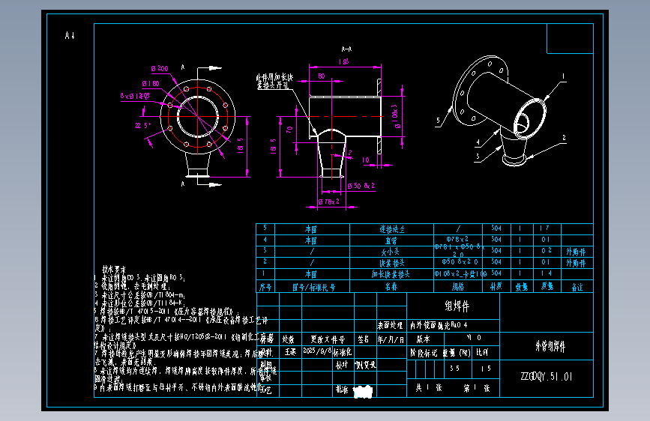This screenshot has width=650, height=421.
Task: Click the 表面处理 label
Action: coord(390,326)
